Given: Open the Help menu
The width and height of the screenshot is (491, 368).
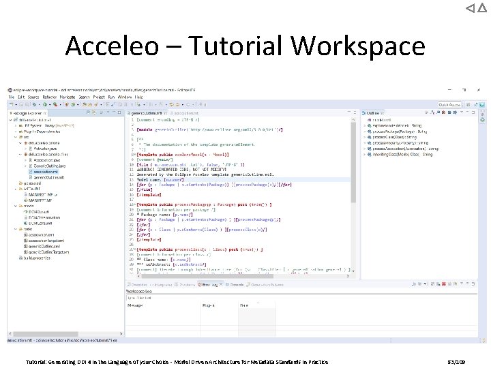Looking at the screenshot, I should [138, 97].
